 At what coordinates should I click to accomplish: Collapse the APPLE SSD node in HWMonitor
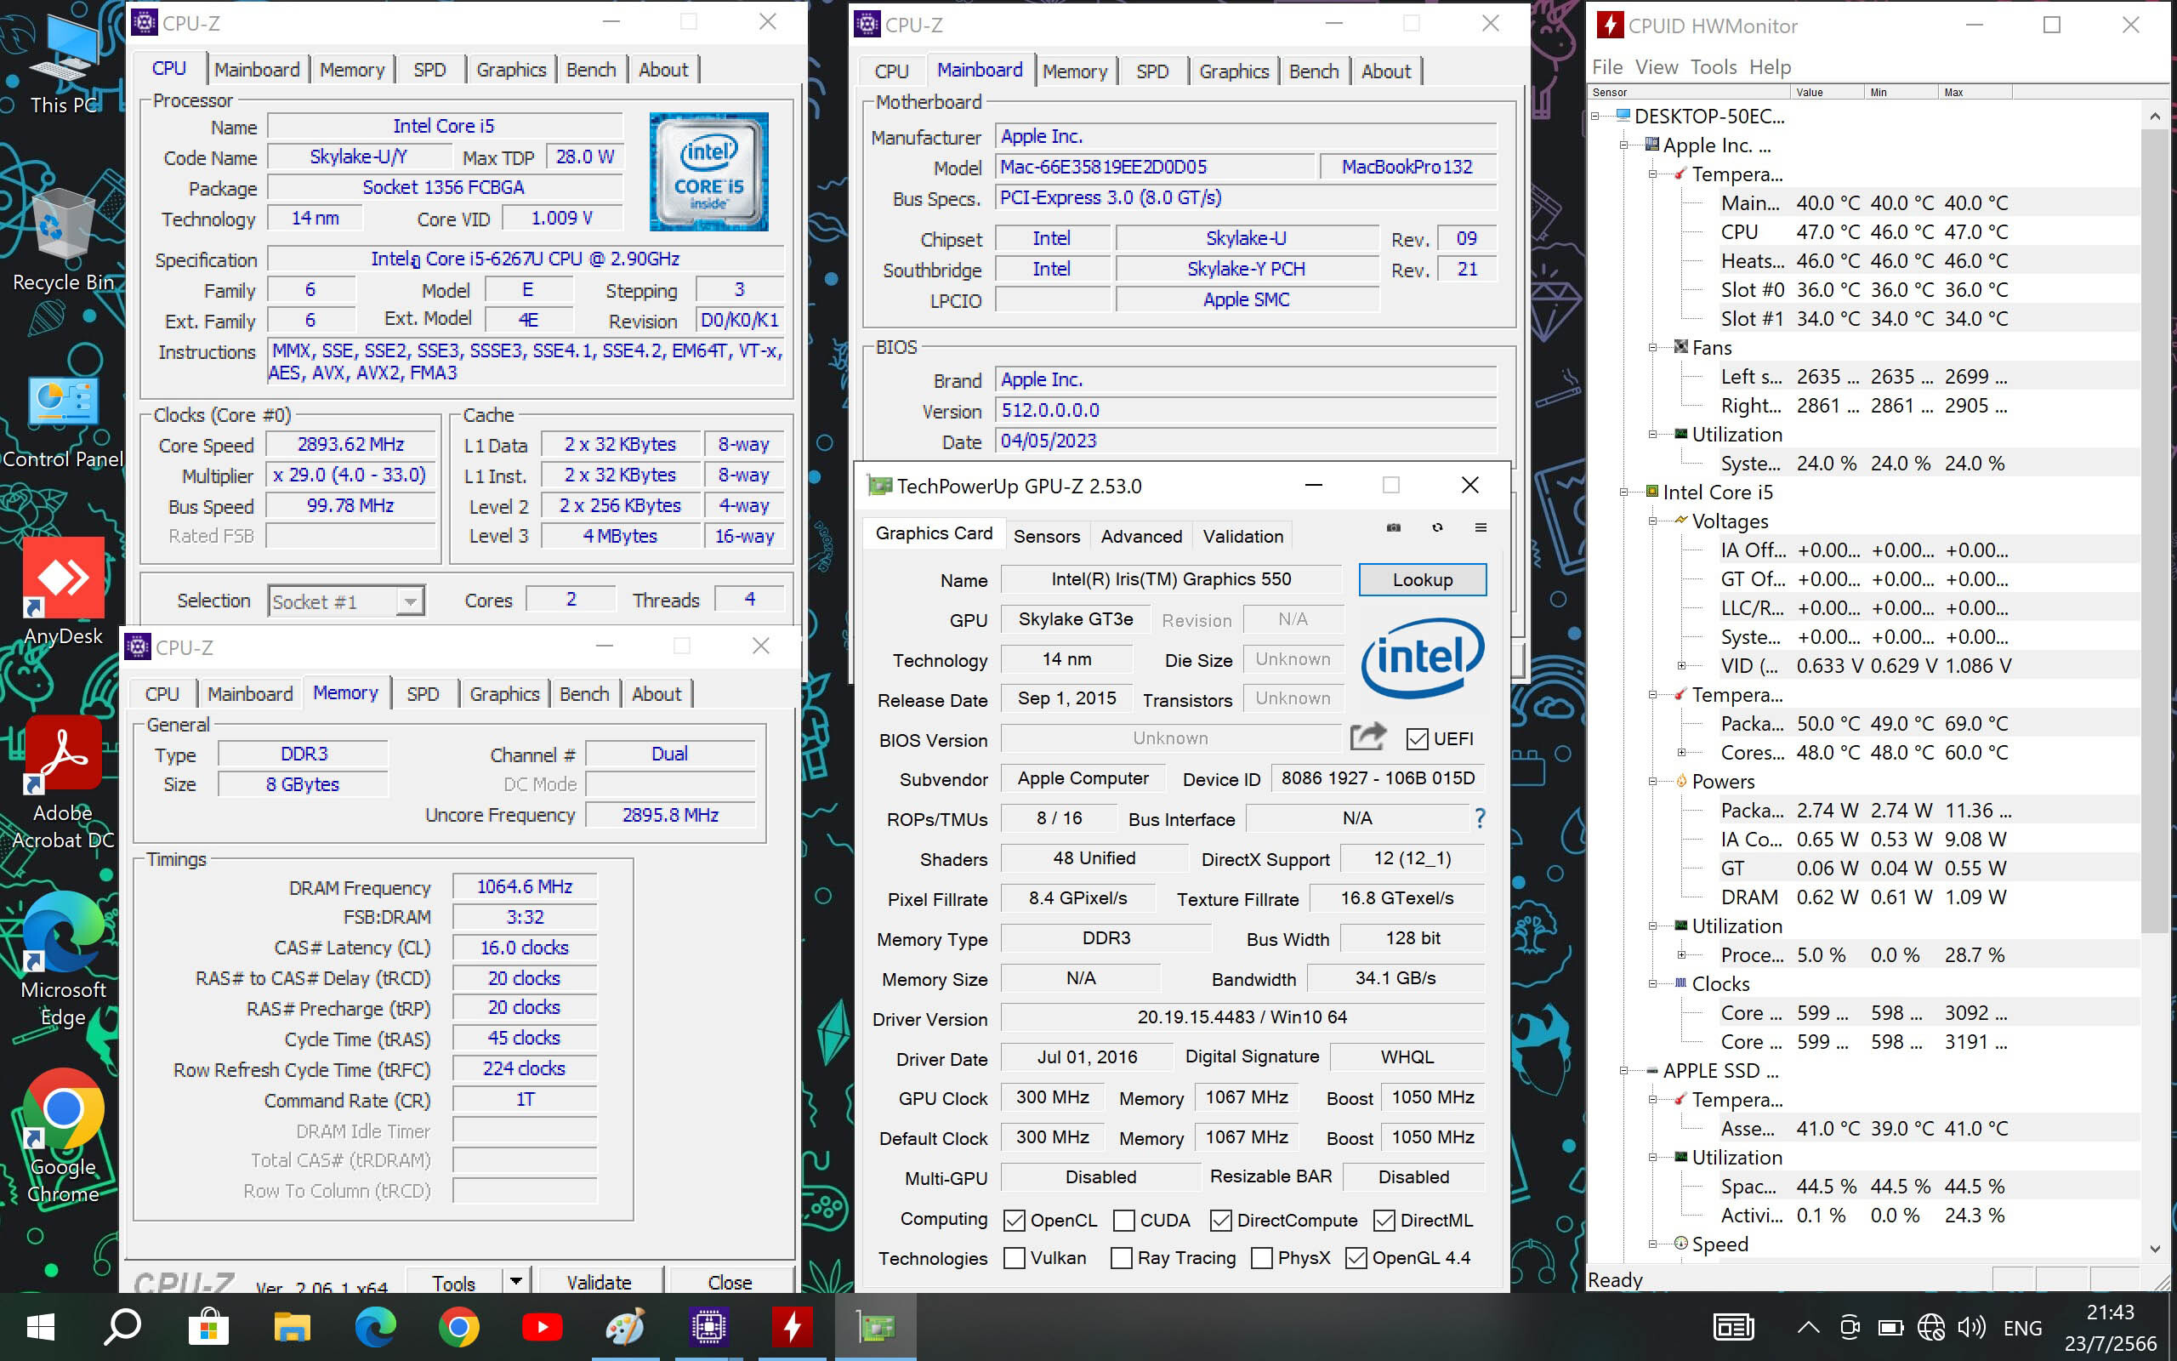(x=1623, y=1071)
